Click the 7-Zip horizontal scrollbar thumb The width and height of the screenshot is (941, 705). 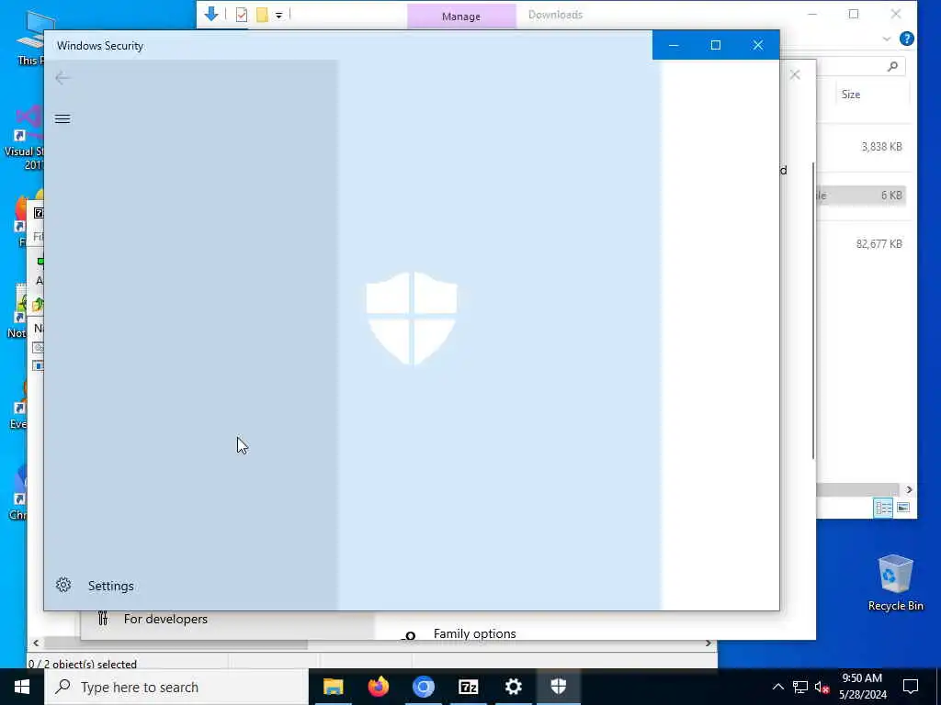[x=176, y=643]
